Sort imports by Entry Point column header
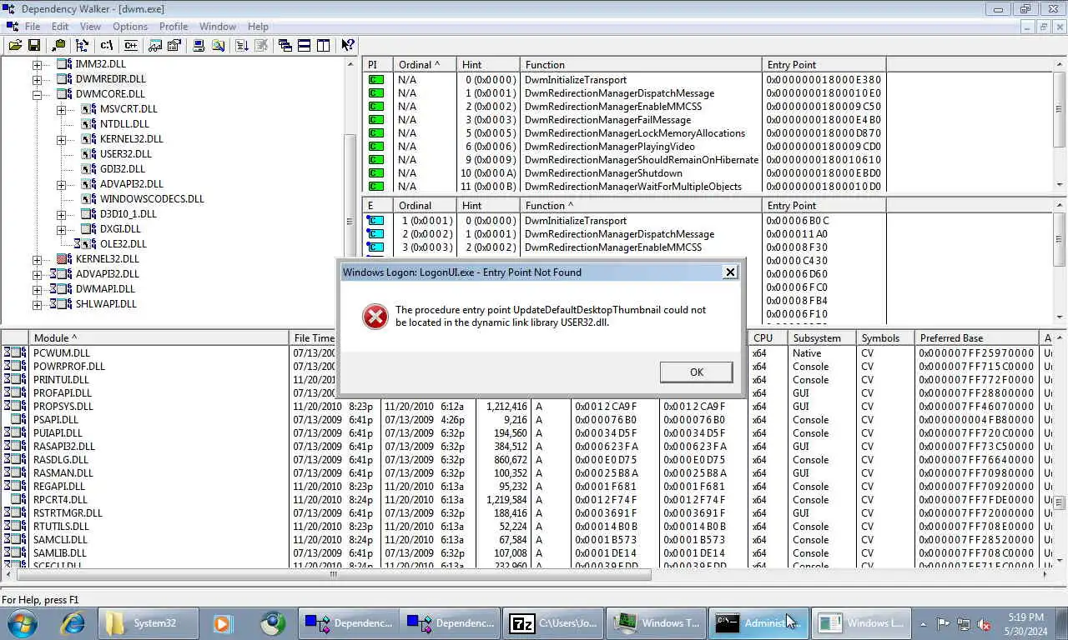This screenshot has height=640, width=1068. [x=824, y=64]
